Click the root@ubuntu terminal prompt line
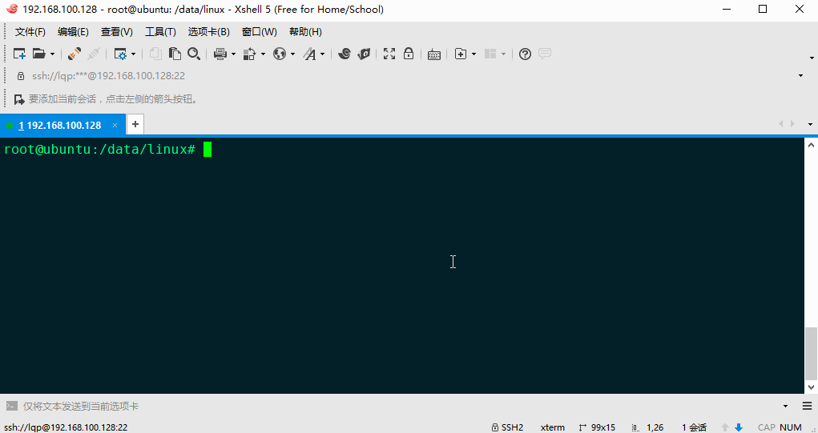The height and width of the screenshot is (433, 818). 99,150
